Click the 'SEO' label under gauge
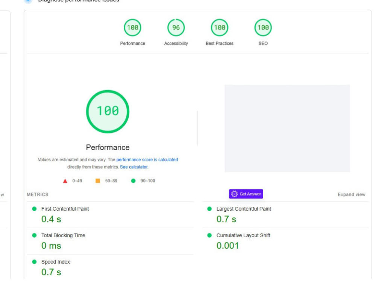 click(x=263, y=43)
